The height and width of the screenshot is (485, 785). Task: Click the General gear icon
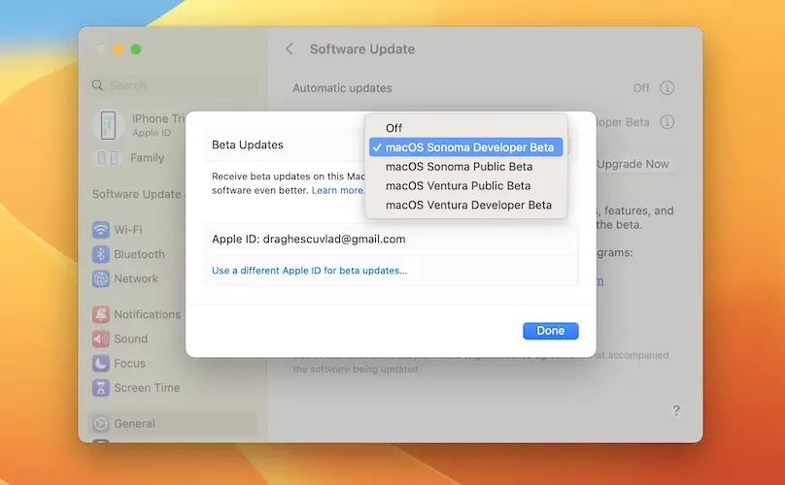101,423
